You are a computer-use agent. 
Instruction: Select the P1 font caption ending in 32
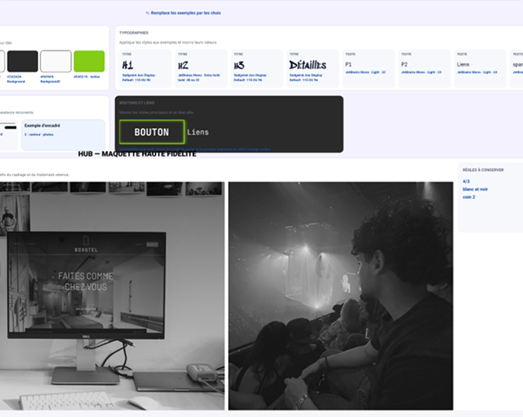[x=365, y=72]
